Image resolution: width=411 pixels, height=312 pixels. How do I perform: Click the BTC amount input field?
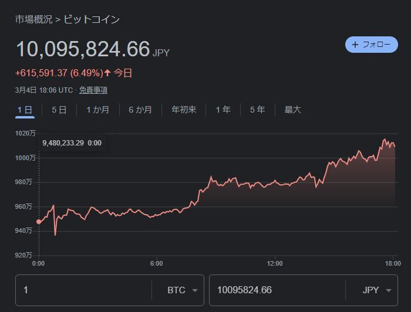click(x=82, y=290)
